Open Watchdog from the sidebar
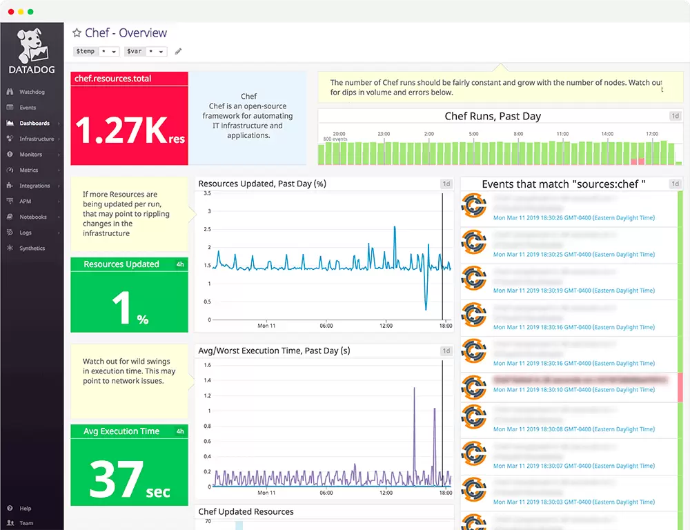 tap(9, 92)
